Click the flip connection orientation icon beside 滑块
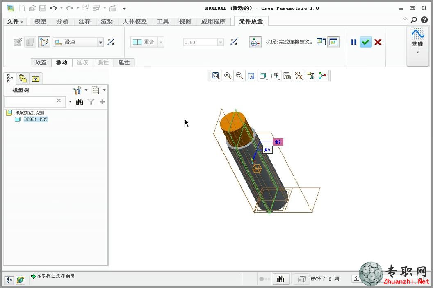Image resolution: width=433 pixels, height=288 pixels. (x=111, y=42)
